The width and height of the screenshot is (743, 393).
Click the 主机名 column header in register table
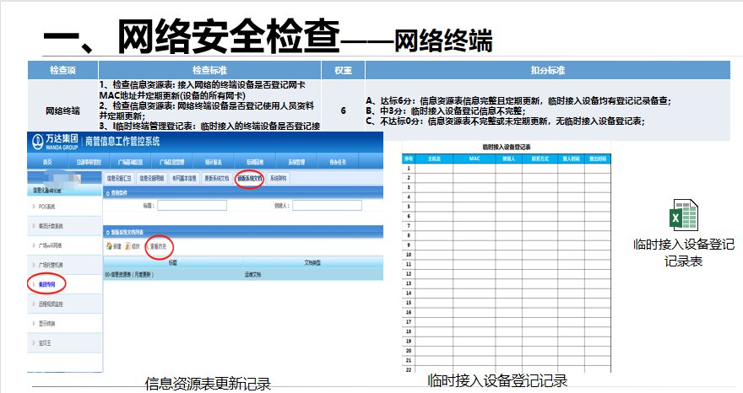coord(434,159)
